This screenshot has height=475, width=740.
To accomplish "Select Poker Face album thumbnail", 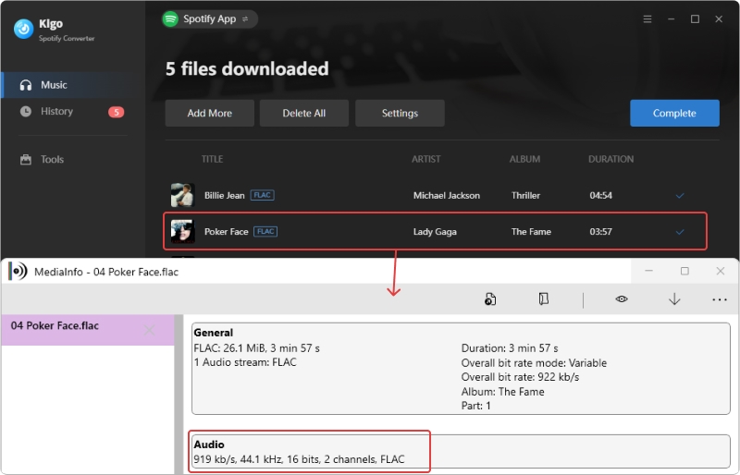I will coord(182,232).
